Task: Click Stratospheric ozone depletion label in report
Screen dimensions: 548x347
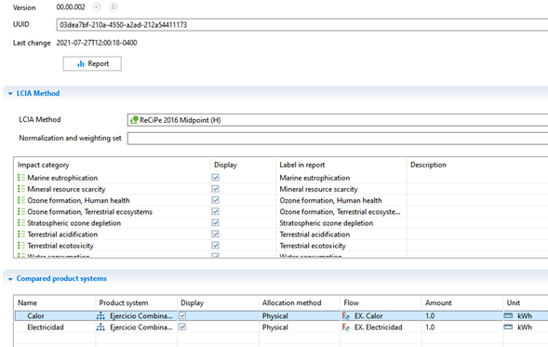Action: click(x=326, y=223)
